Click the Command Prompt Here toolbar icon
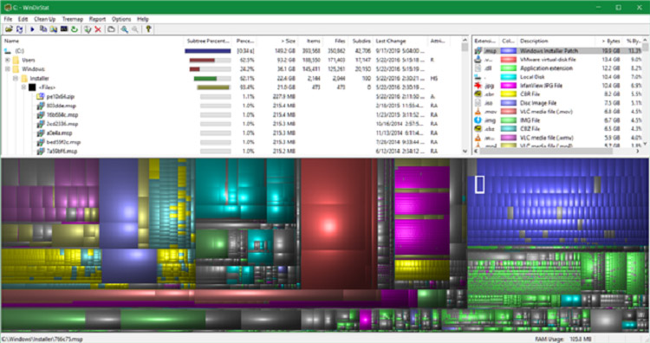This screenshot has height=343, width=650. pyautogui.click(x=64, y=29)
